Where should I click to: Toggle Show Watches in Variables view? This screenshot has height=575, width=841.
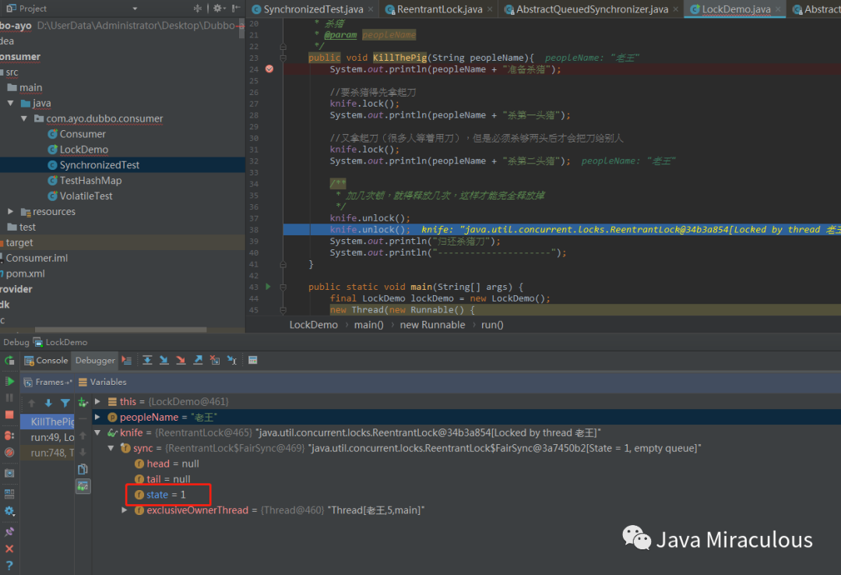83,486
